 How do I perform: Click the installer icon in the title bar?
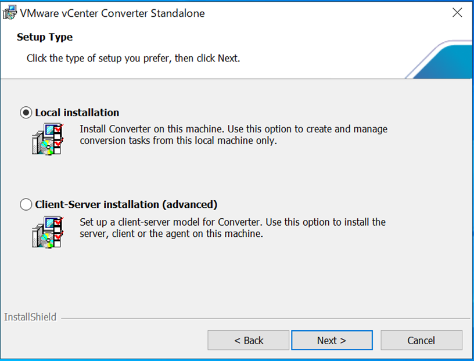point(10,13)
